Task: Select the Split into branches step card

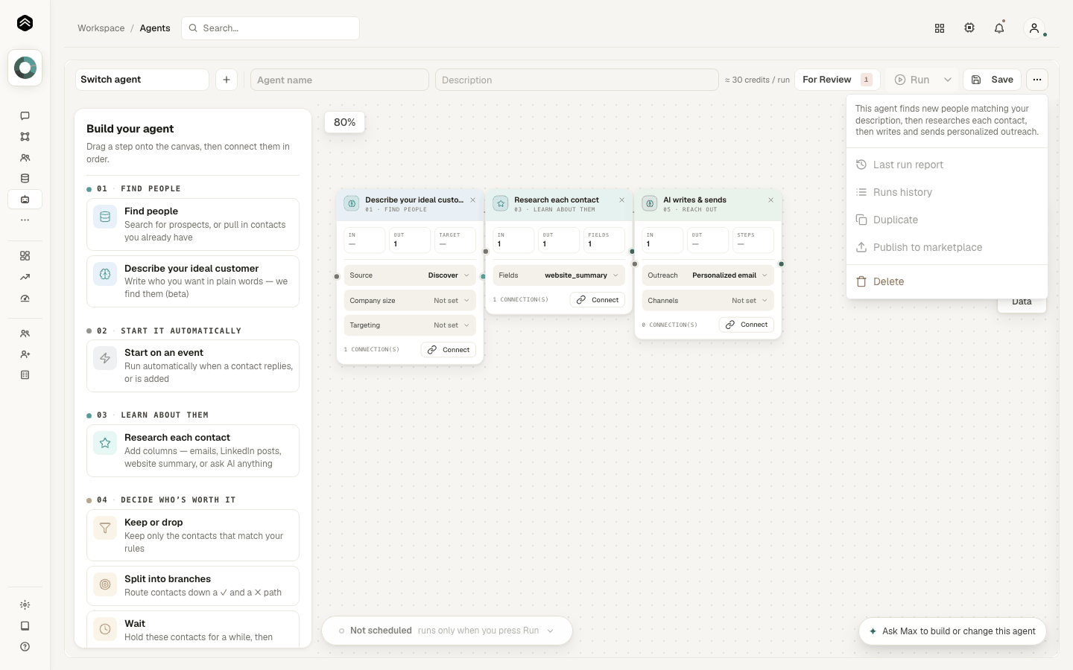Action: 193,586
